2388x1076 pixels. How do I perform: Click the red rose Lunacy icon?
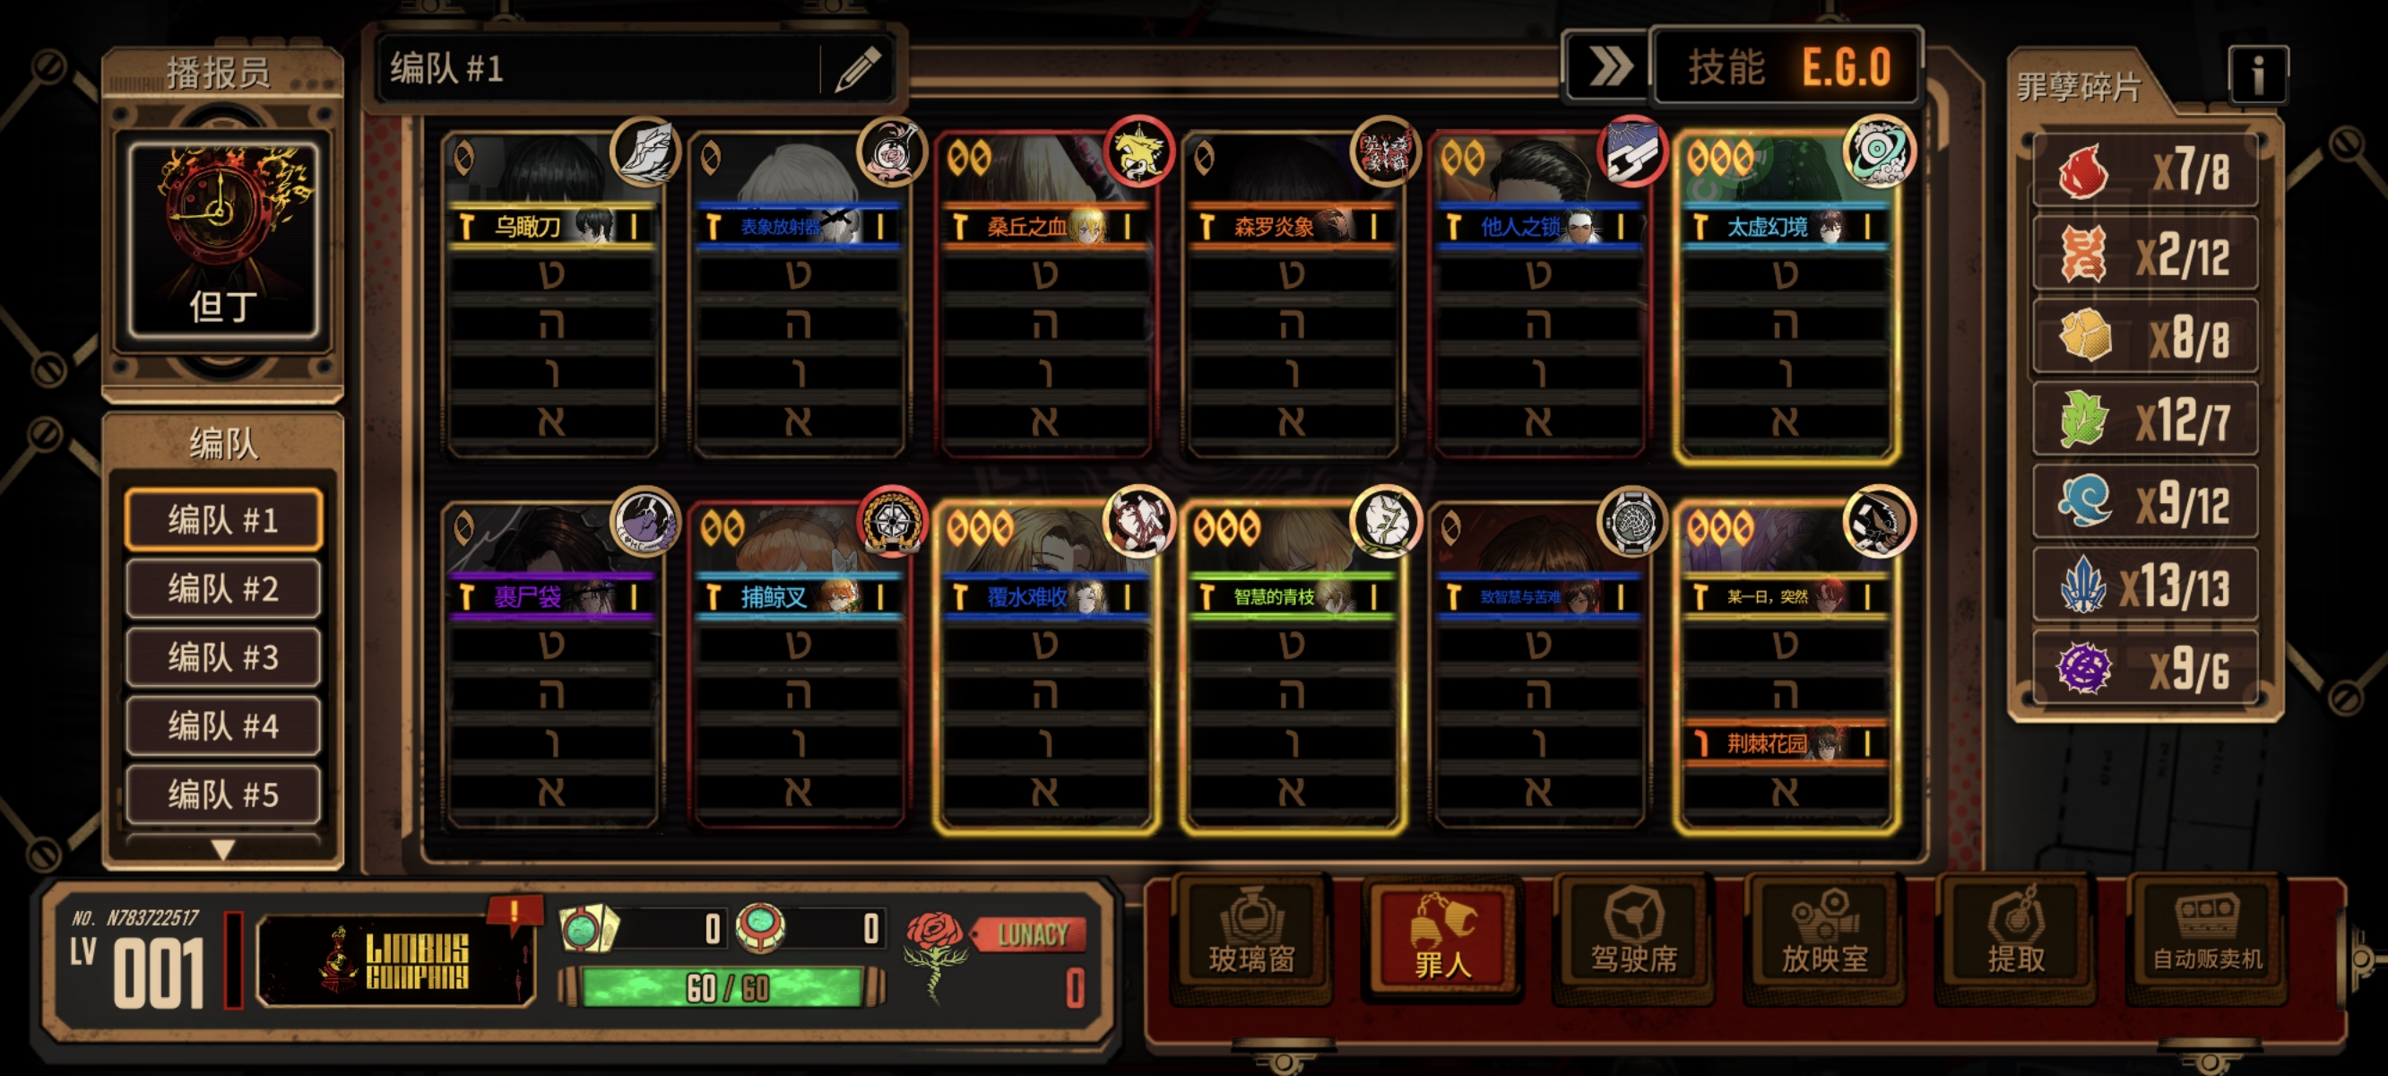[933, 953]
